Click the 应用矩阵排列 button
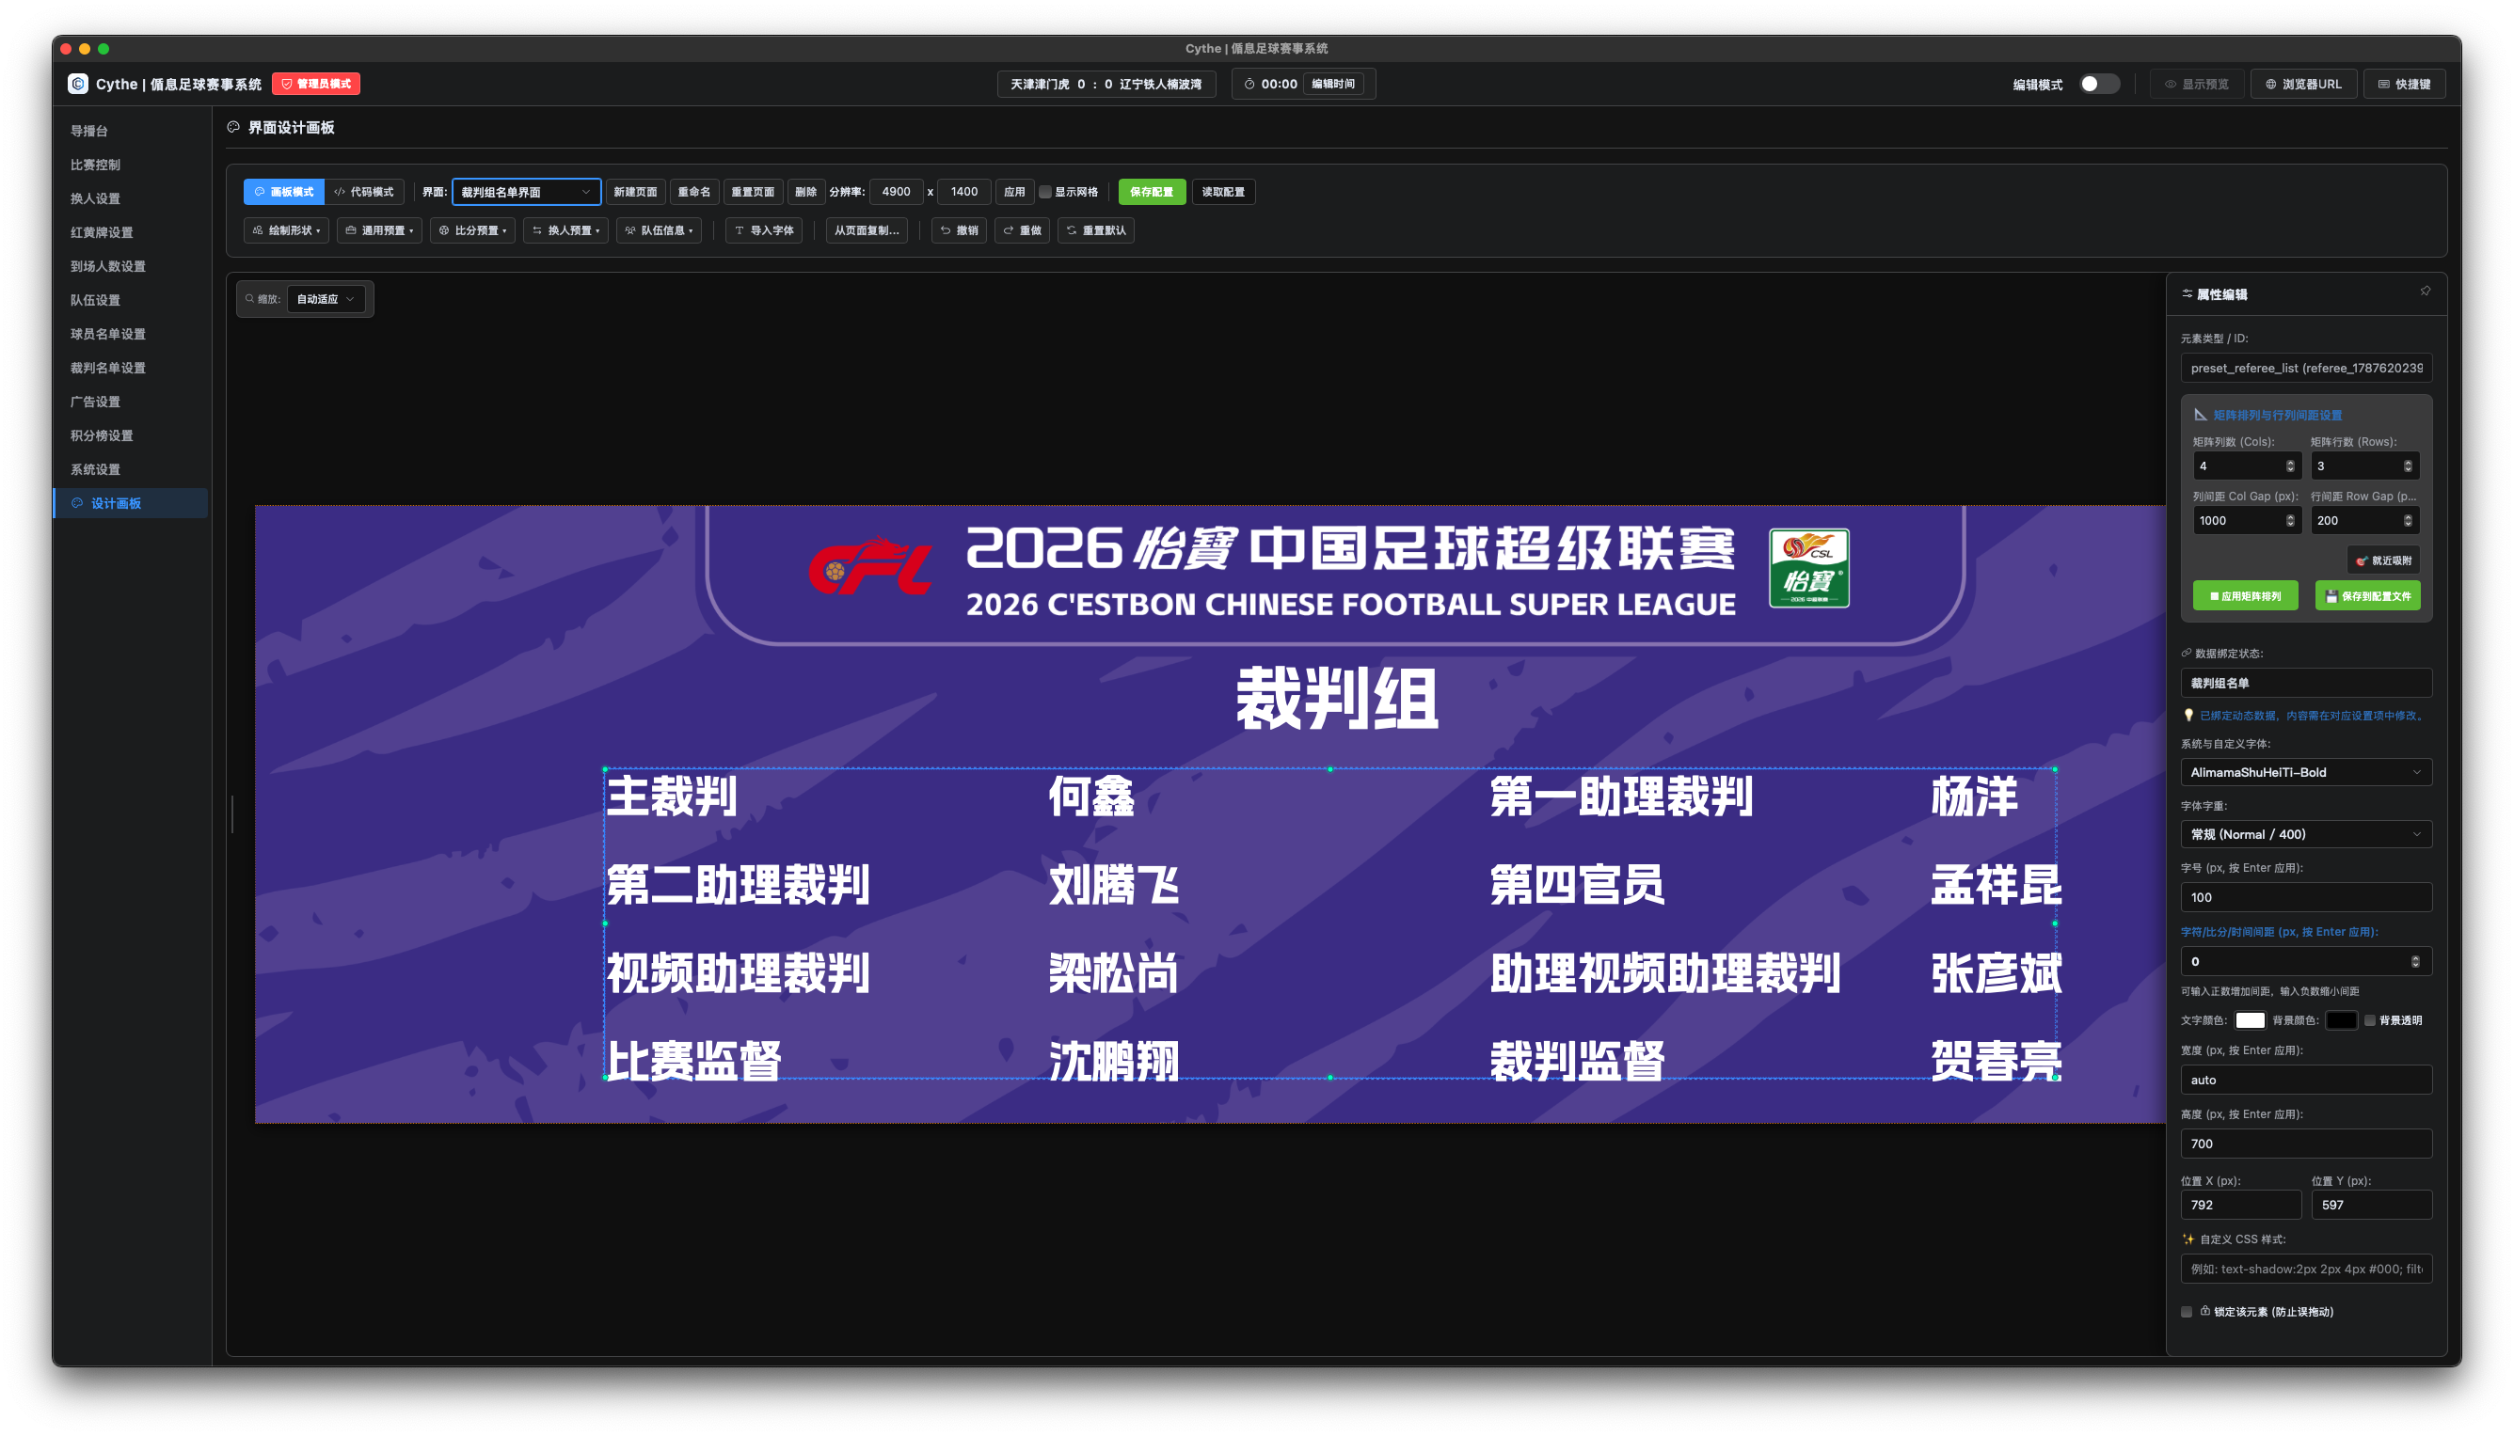This screenshot has height=1436, width=2514. 2245,595
